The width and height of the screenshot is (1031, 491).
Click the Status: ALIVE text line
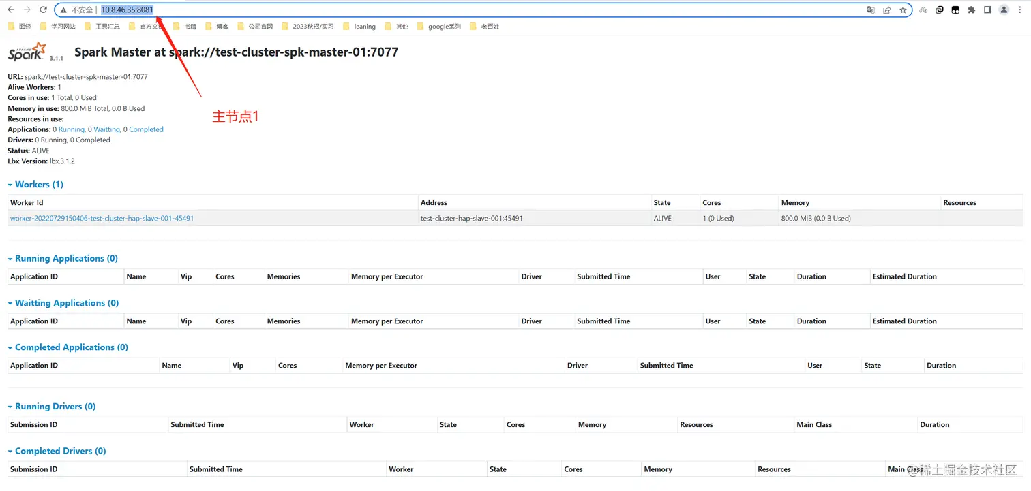coord(29,151)
